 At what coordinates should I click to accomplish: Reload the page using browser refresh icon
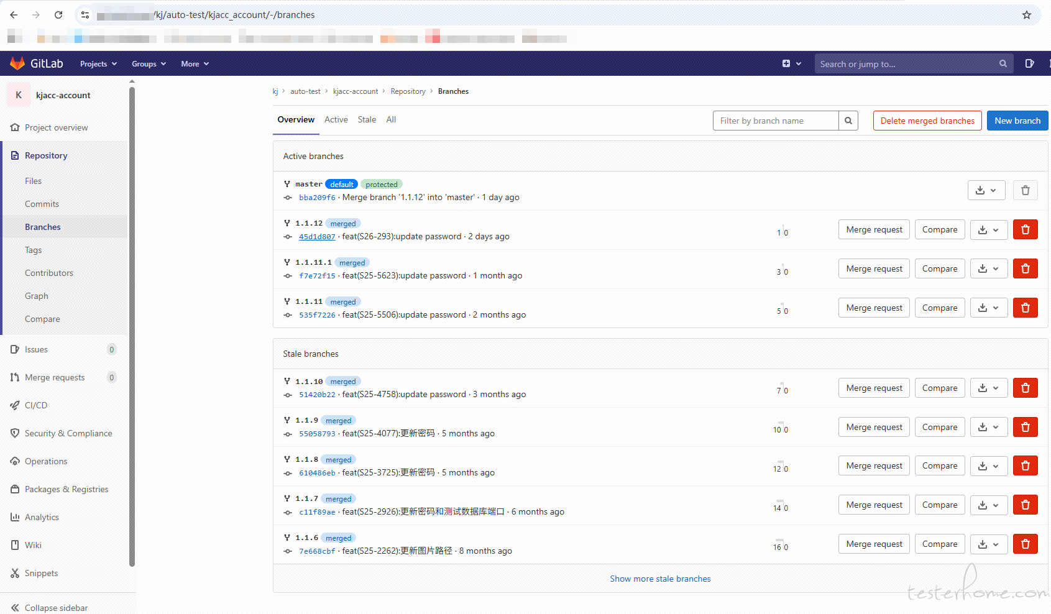coord(58,15)
